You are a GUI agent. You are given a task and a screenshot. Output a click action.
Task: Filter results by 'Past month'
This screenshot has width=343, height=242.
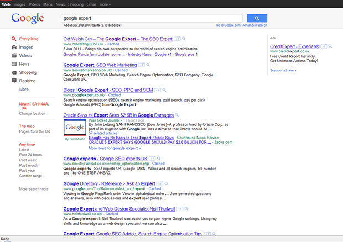pyautogui.click(x=29, y=165)
